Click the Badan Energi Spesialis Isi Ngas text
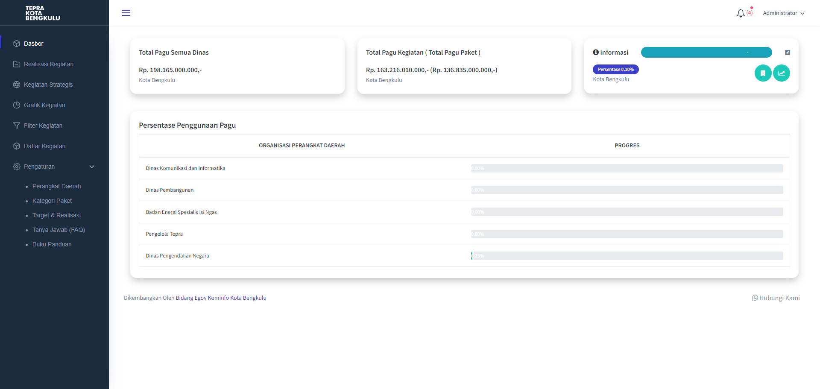The image size is (820, 389). [x=181, y=212]
